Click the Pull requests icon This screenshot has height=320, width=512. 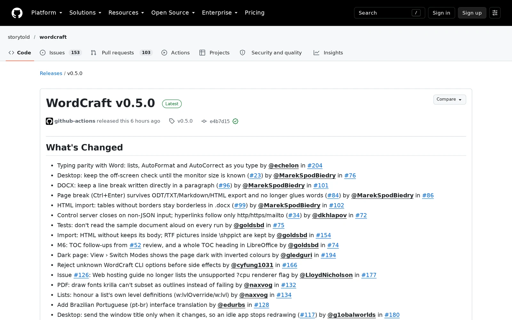point(93,53)
